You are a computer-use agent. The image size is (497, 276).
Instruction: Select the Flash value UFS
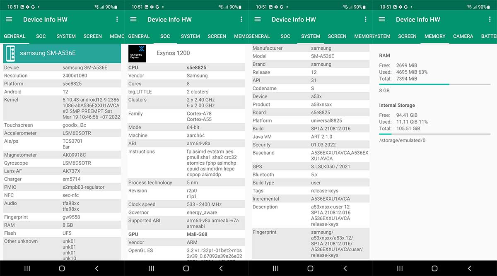tap(67, 233)
